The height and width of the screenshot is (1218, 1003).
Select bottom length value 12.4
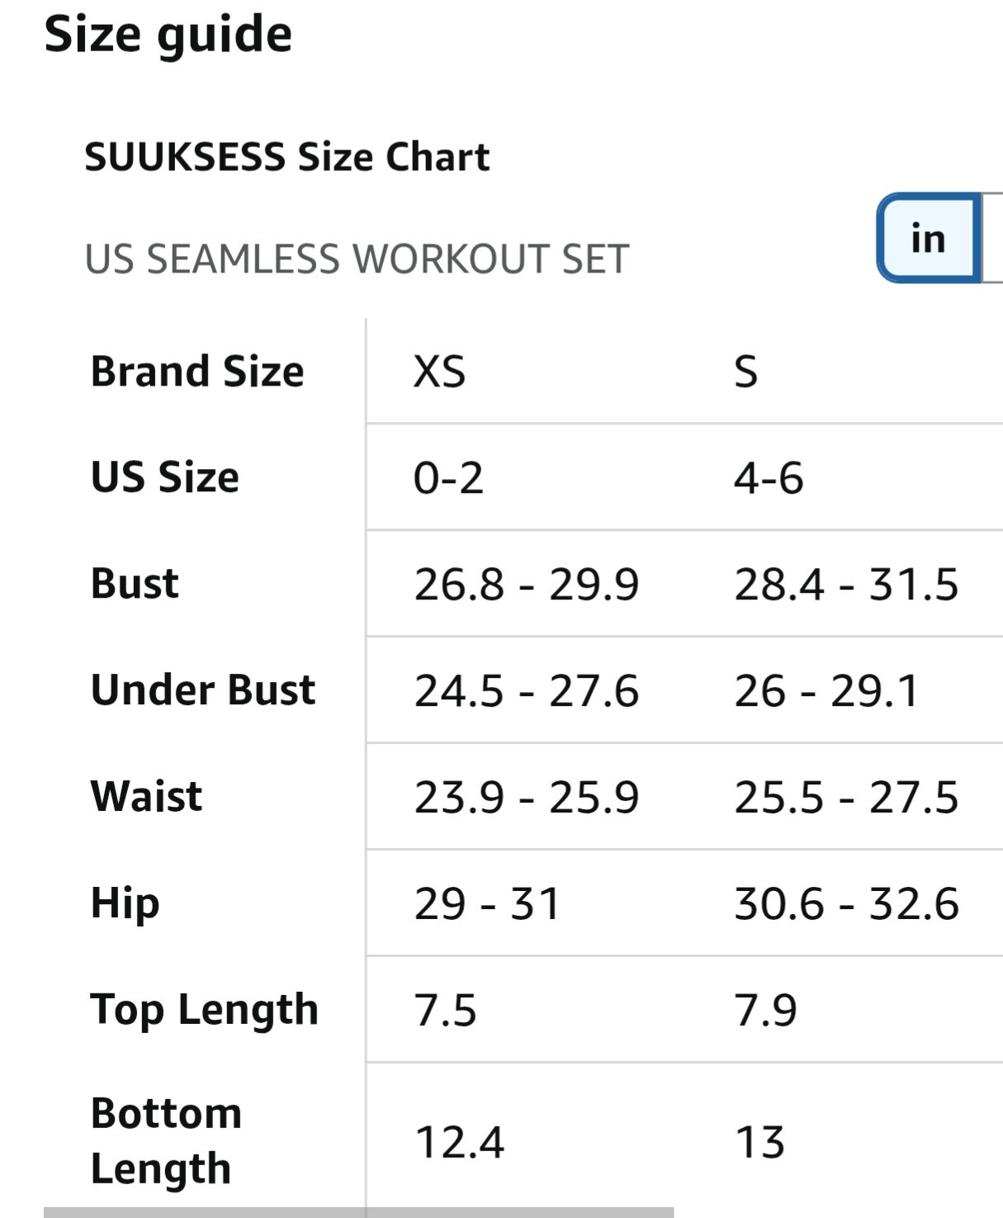click(460, 1143)
